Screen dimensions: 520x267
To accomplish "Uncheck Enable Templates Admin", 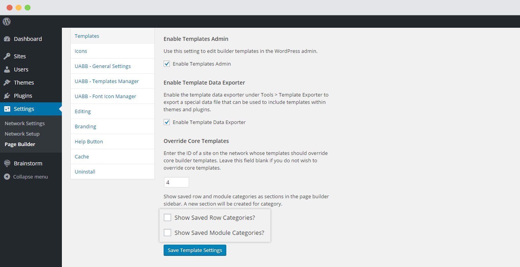I will [167, 64].
